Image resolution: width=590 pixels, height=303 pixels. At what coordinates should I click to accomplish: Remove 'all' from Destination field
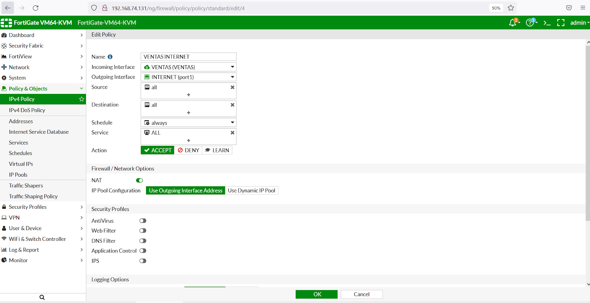coord(232,105)
